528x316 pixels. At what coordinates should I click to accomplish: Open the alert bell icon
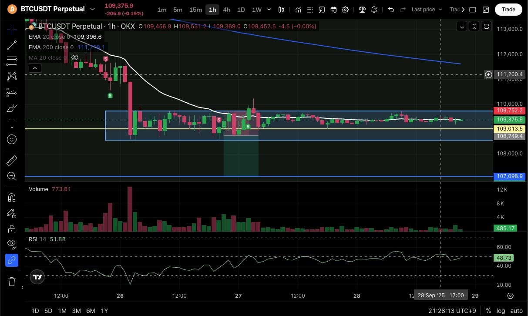pyautogui.click(x=374, y=10)
